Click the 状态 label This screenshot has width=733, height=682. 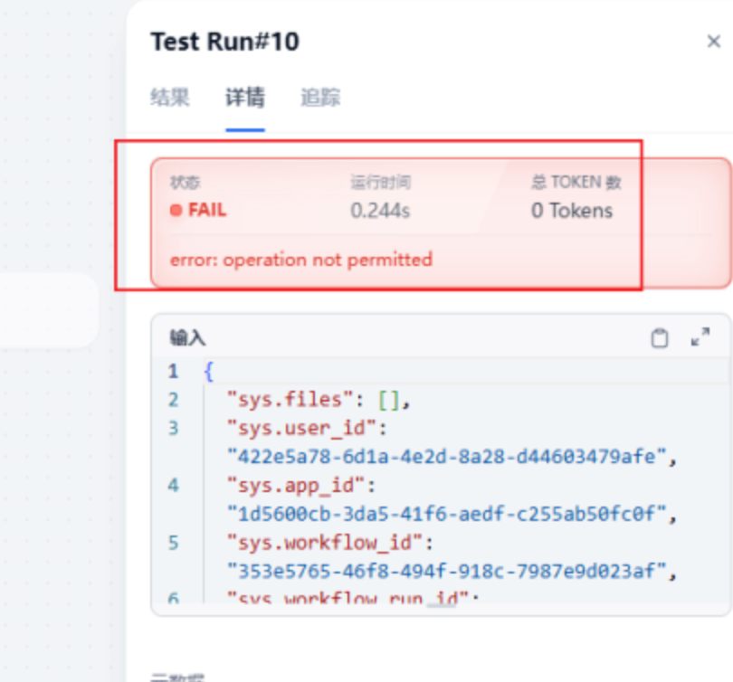tap(186, 182)
